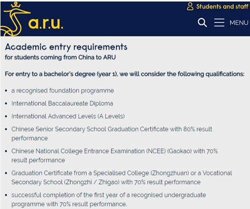This screenshot has width=250, height=209.
Task: Click bullet beside International Baccalaureate Diploma
Action: tap(6, 104)
